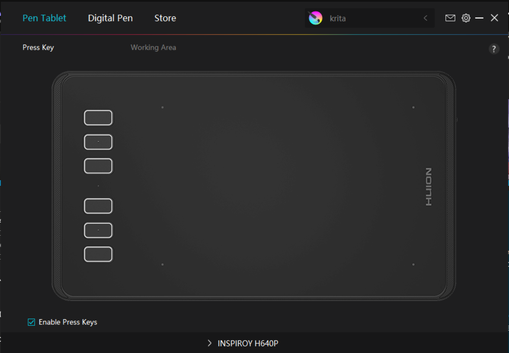This screenshot has width=509, height=353.
Task: Select the fourth press key from top
Action: (x=98, y=206)
